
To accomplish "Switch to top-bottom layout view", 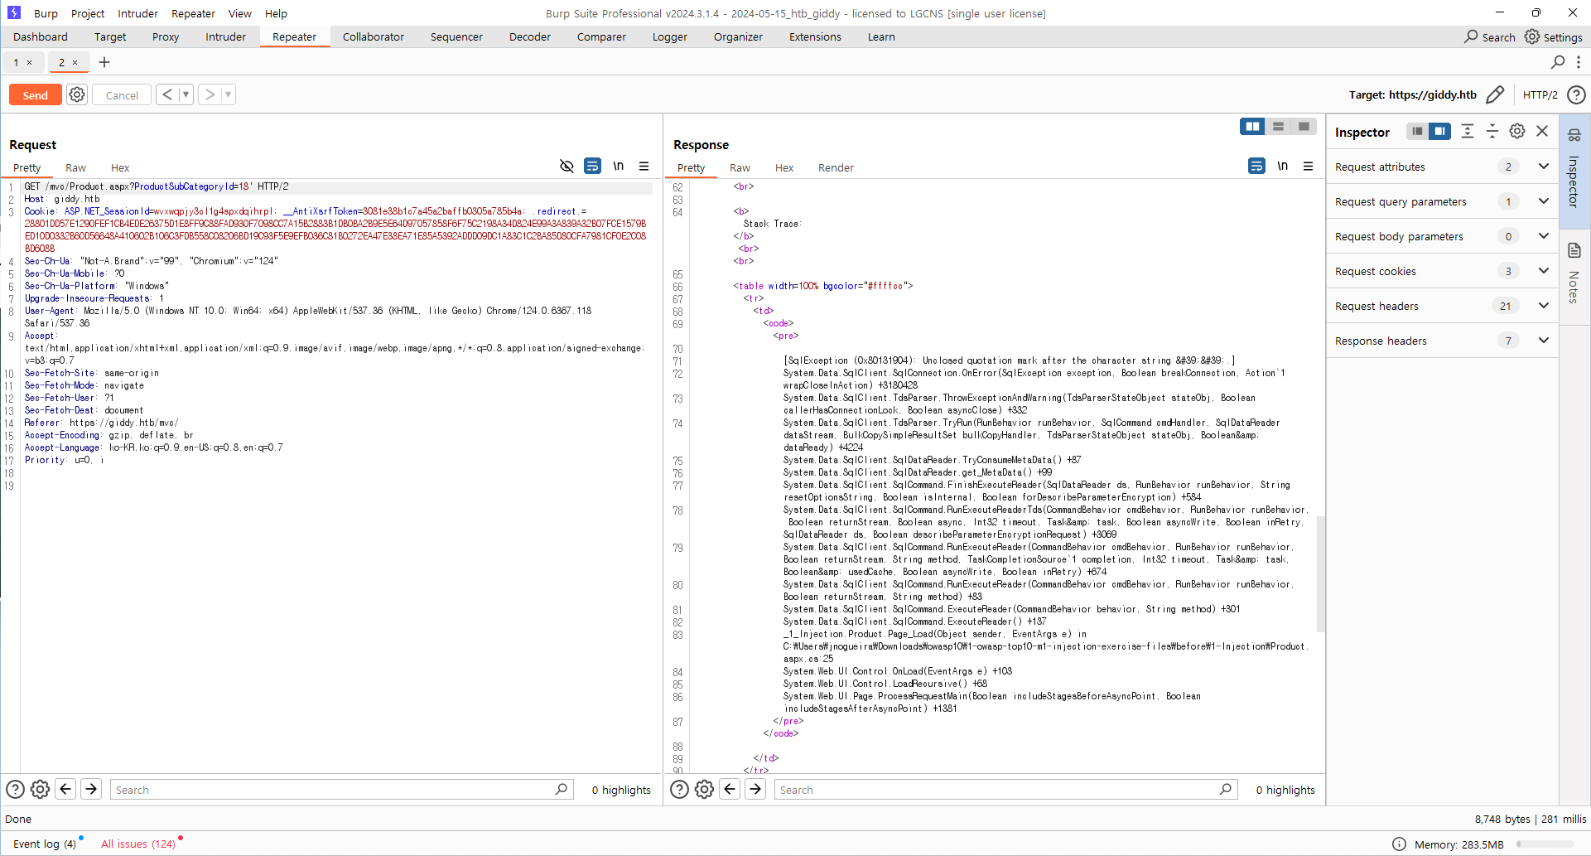I will coord(1278,126).
